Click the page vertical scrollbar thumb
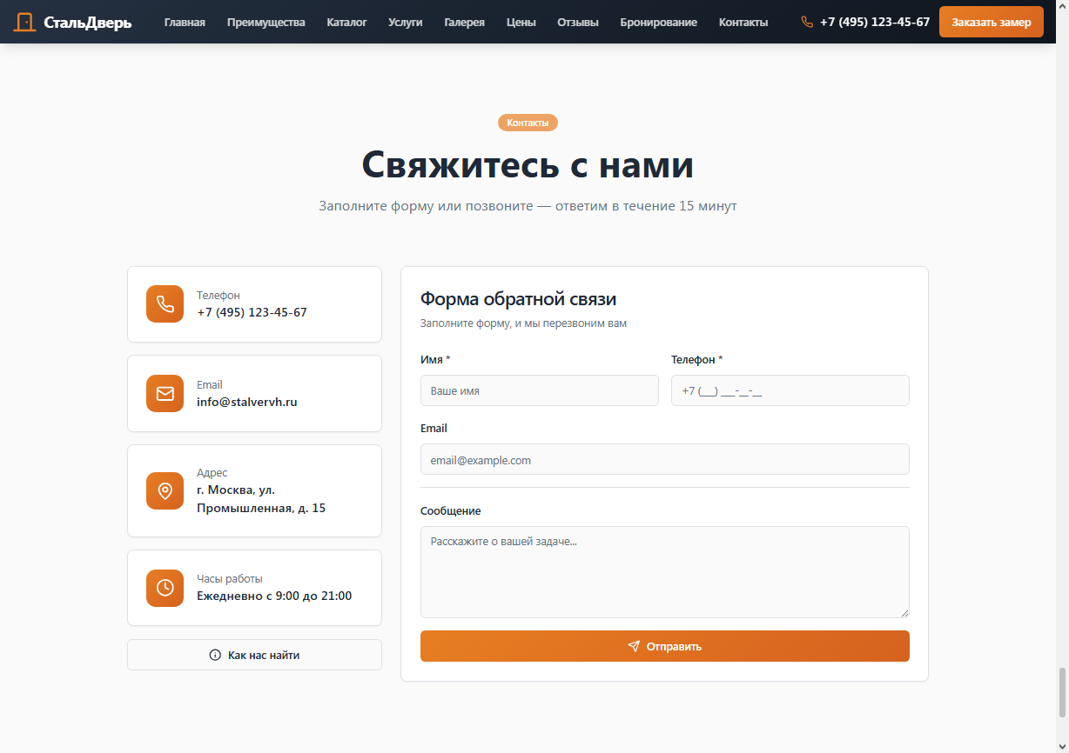The height and width of the screenshot is (753, 1069). (x=1061, y=692)
